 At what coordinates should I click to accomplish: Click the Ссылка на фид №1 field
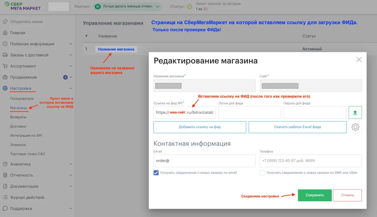185,113
